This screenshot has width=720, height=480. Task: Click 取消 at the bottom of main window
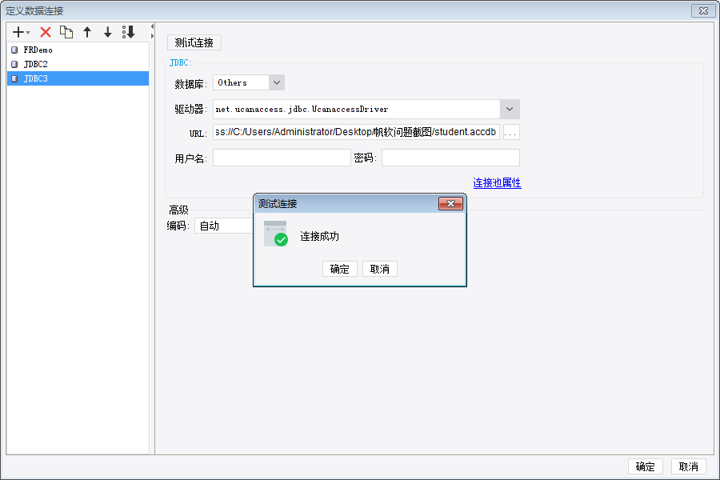point(689,466)
